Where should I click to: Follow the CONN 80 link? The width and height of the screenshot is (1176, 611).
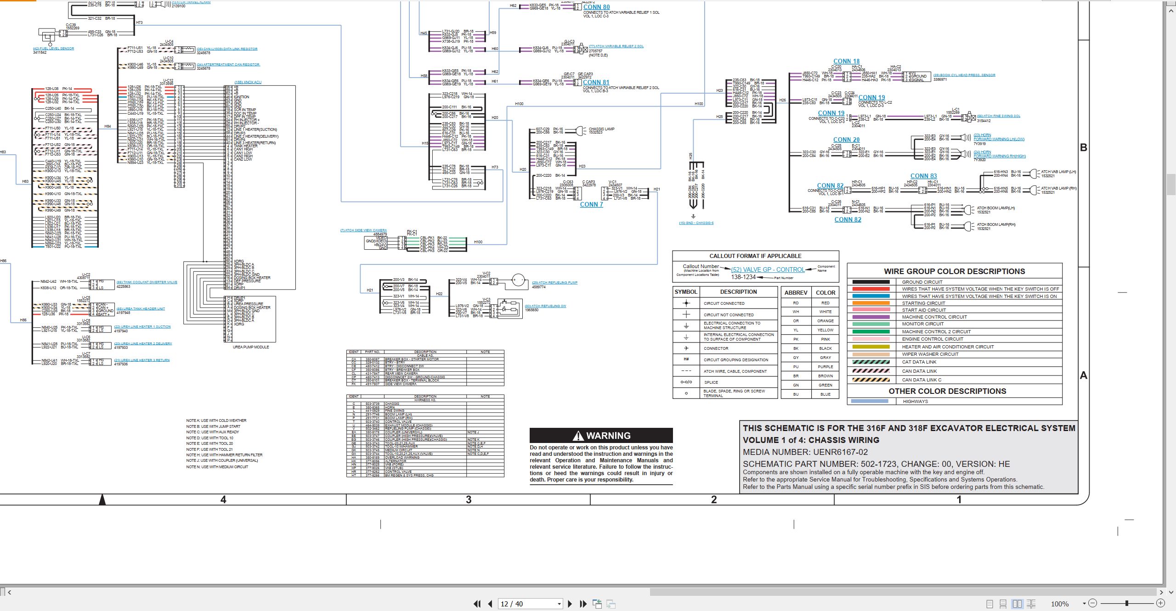pos(596,7)
